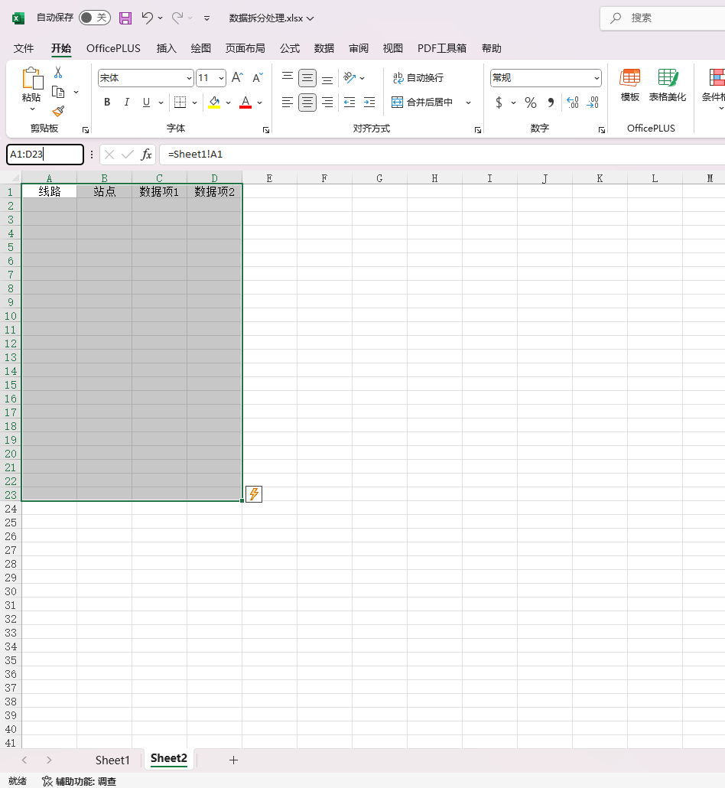Switch to the 页面布局 tab
The width and height of the screenshot is (725, 788).
[x=245, y=48]
